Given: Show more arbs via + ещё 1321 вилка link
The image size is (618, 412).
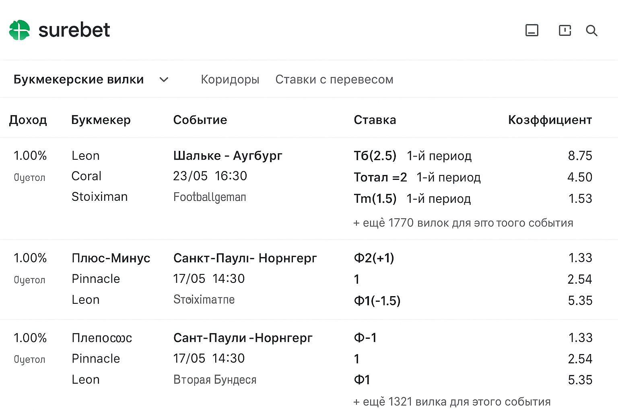Looking at the screenshot, I should [x=451, y=401].
